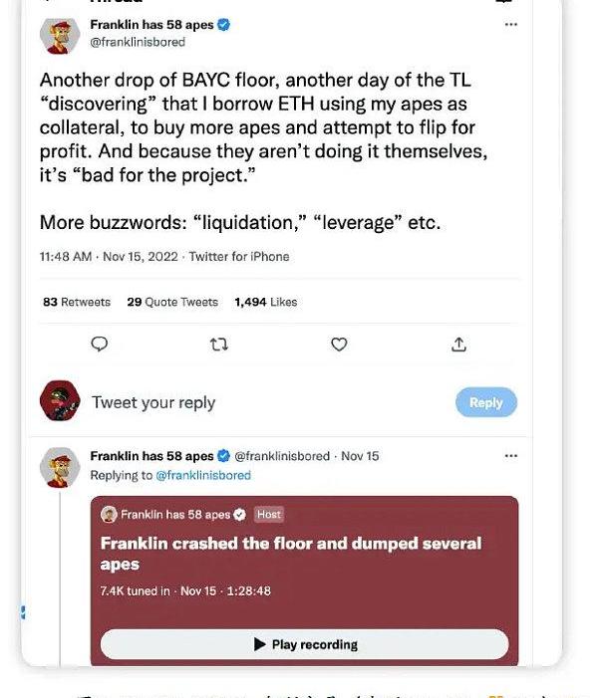
Task: Click the reply tweet's avatar image
Action: point(60,465)
